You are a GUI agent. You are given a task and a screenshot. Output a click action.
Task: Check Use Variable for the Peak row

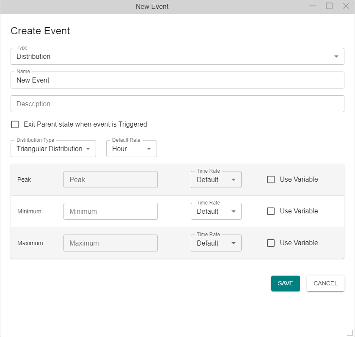point(270,180)
